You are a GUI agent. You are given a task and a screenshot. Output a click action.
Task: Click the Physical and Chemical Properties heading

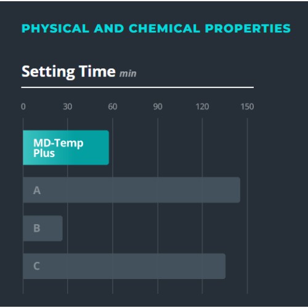156,28
